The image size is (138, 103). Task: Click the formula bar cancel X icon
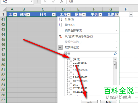tap(45, 1)
